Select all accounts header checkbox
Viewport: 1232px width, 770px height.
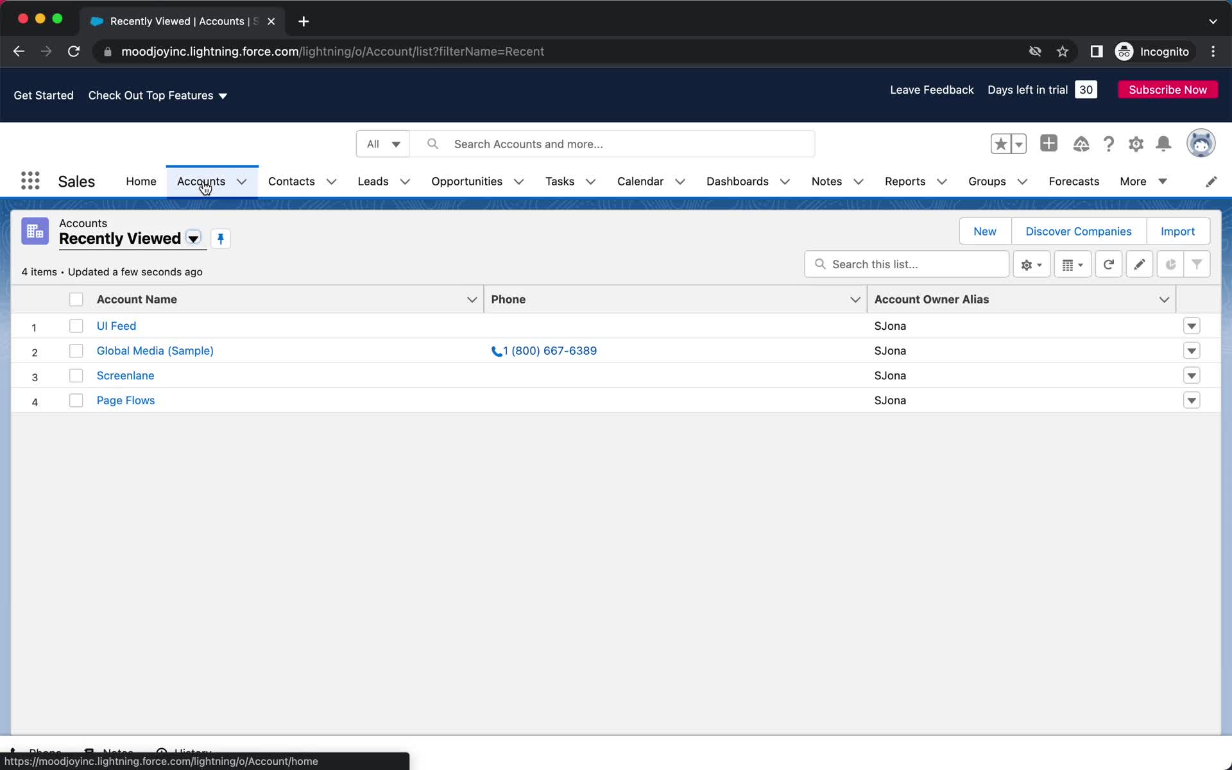click(76, 299)
